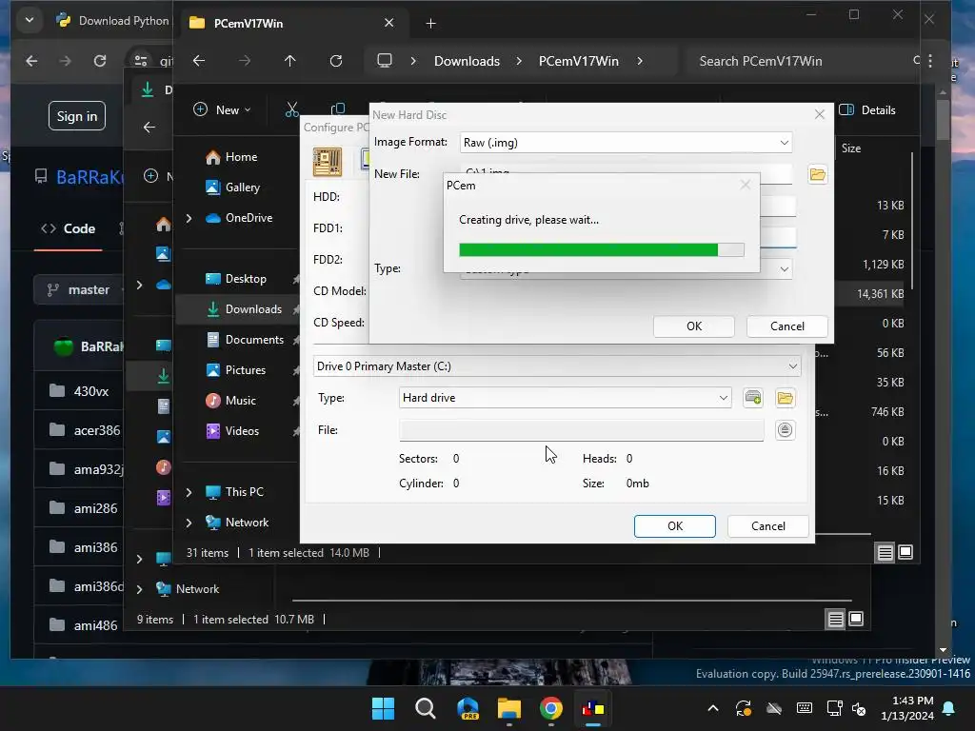The image size is (975, 731).
Task: Open the New dropdown in Explorer
Action: (222, 110)
